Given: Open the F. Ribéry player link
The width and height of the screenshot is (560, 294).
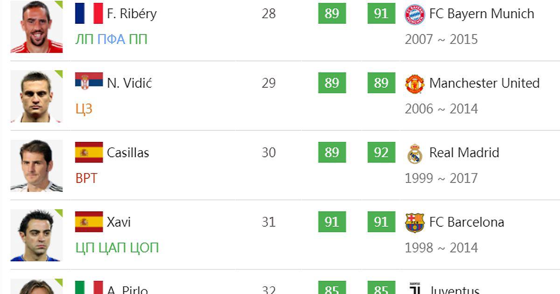Looking at the screenshot, I should 132,14.
